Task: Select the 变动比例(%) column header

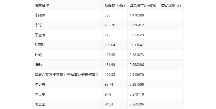Action: [x=171, y=5]
